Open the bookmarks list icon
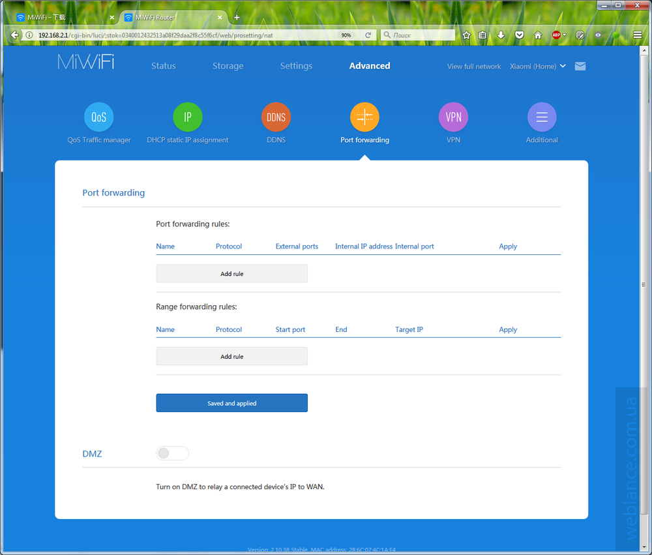 pyautogui.click(x=482, y=35)
